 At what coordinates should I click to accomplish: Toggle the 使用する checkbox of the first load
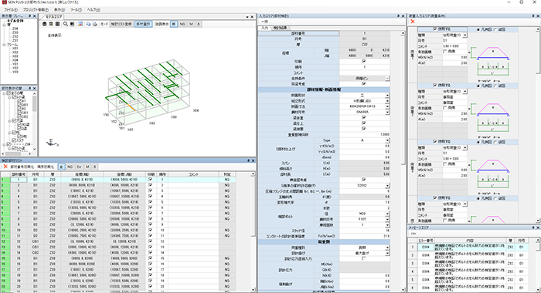[435, 29]
